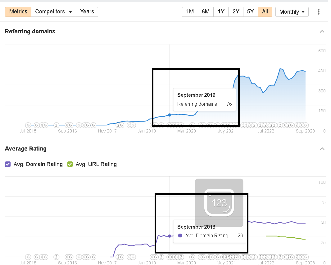The width and height of the screenshot is (331, 265).
Task: Click the leftmost "2" marker in Referring domains chart
Action: pyautogui.click(x=56, y=125)
